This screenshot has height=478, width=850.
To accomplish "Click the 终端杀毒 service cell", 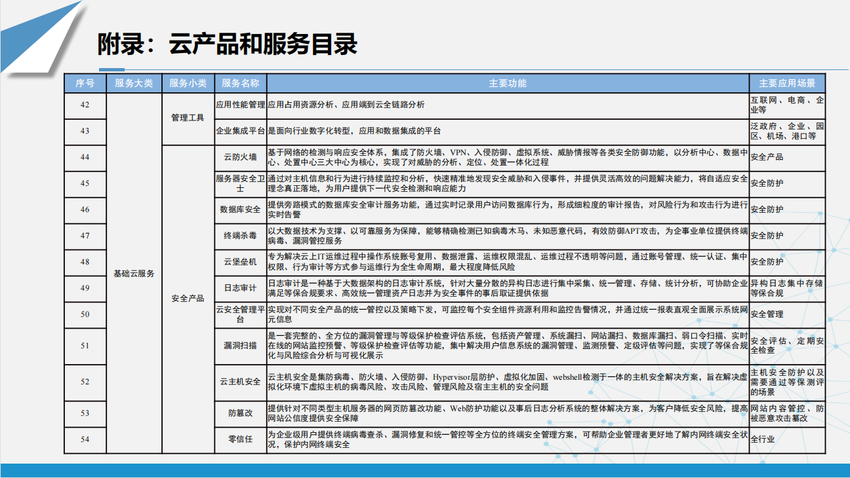I will tap(240, 236).
